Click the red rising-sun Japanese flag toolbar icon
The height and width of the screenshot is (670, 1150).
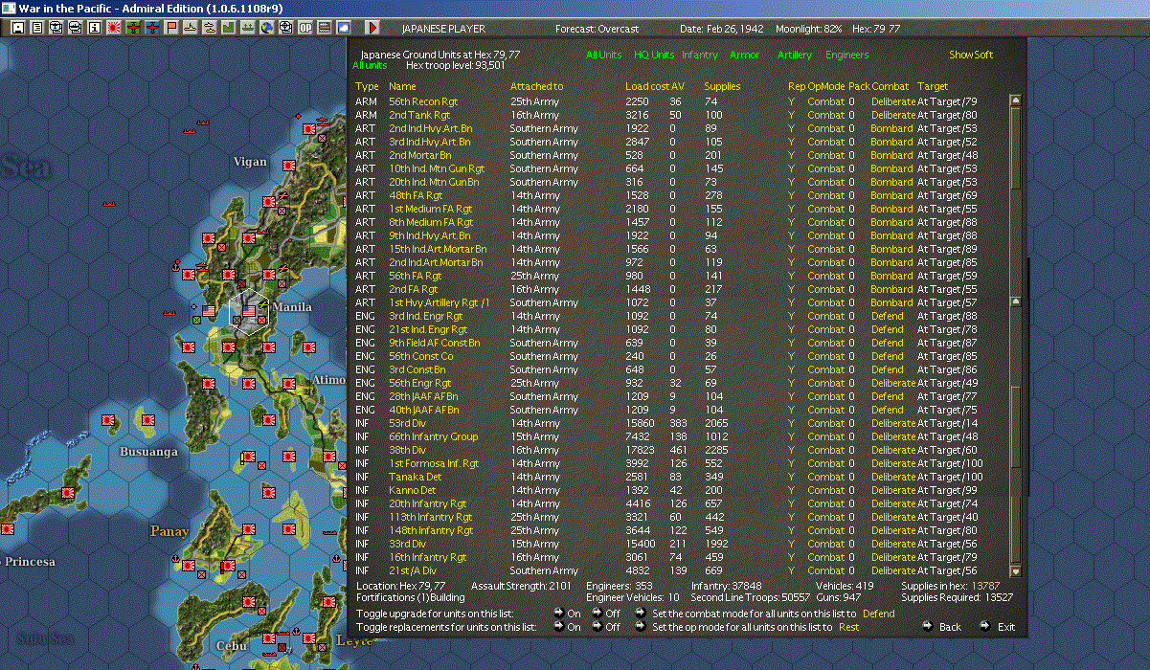(x=114, y=28)
